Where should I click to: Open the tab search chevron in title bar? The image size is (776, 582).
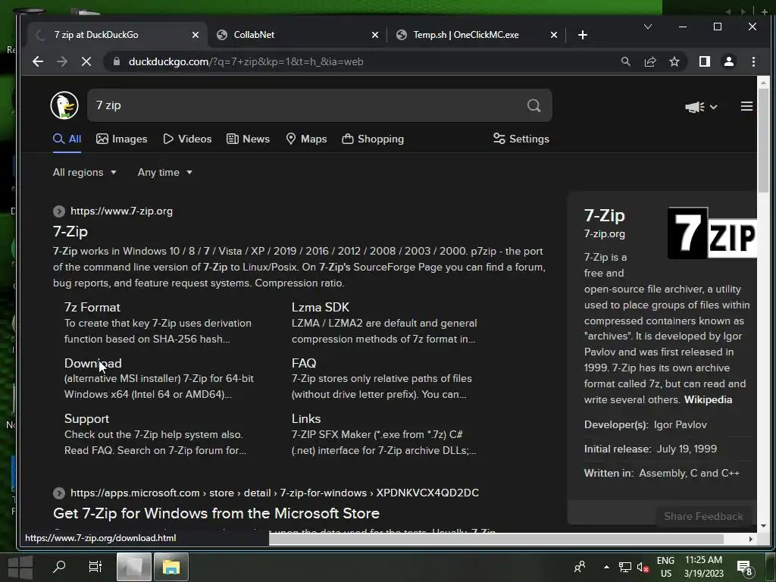(x=647, y=27)
